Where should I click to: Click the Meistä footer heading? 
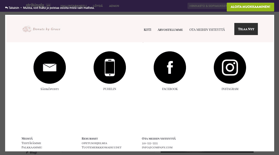pyautogui.click(x=27, y=138)
